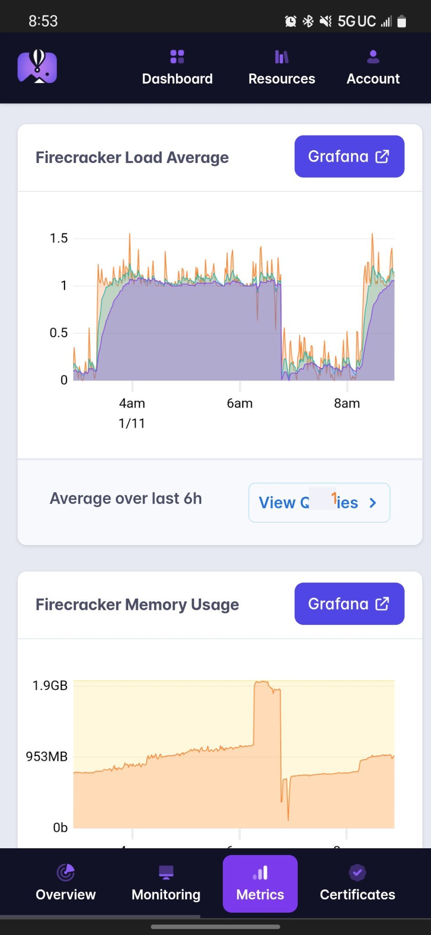The height and width of the screenshot is (935, 431).
Task: Switch to the Certificates tab
Action: point(358,884)
